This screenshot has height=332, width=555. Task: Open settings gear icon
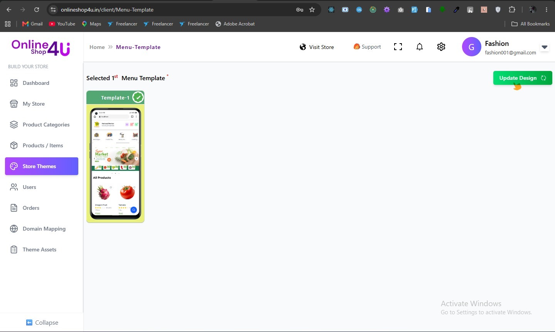coord(441,47)
